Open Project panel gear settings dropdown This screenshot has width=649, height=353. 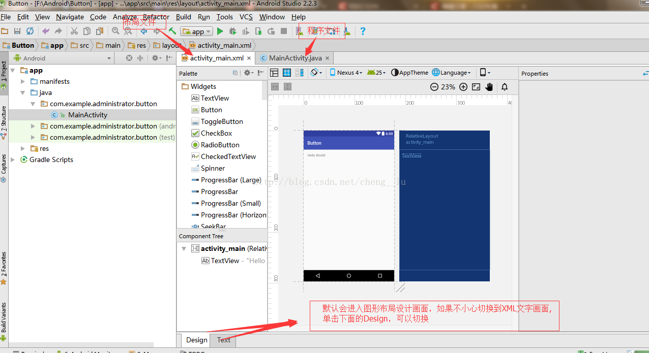point(157,58)
